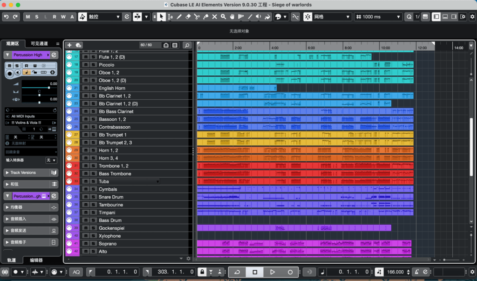Image resolution: width=477 pixels, height=281 pixels.
Task: Mute the Piccolo track
Action: click(86, 65)
